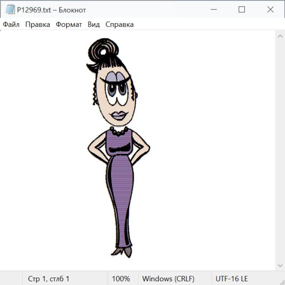Select the Формат menu

69,25
